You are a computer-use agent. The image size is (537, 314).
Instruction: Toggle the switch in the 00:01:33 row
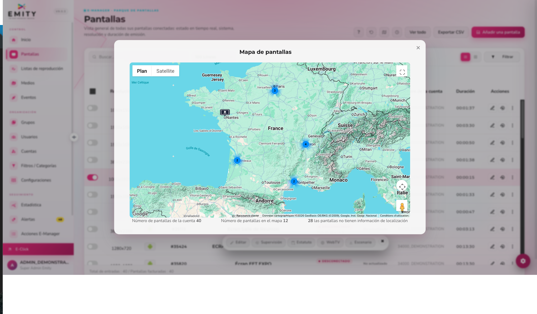(92, 195)
